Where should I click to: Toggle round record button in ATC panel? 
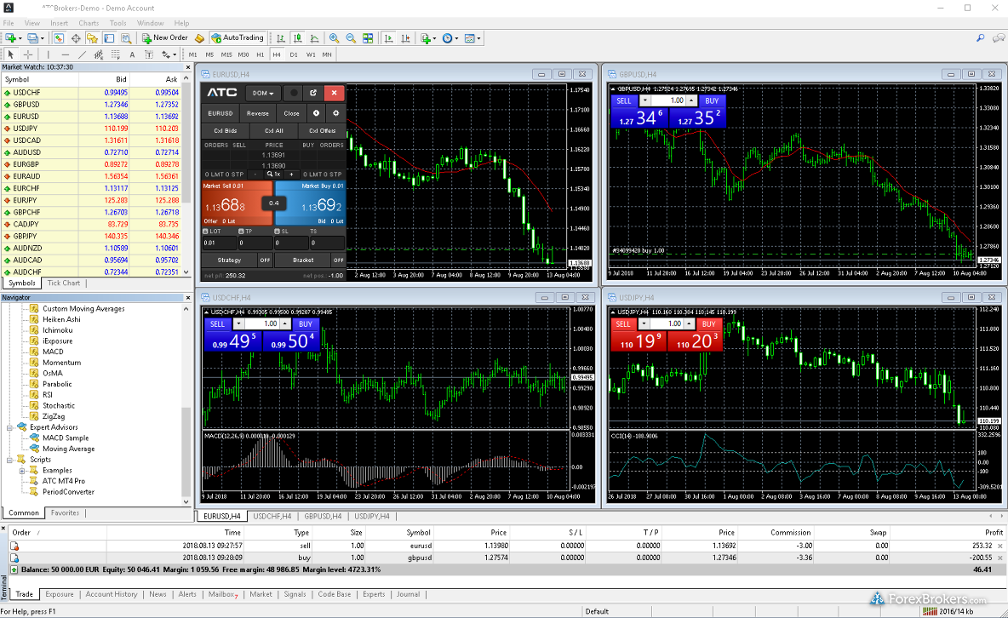[294, 93]
